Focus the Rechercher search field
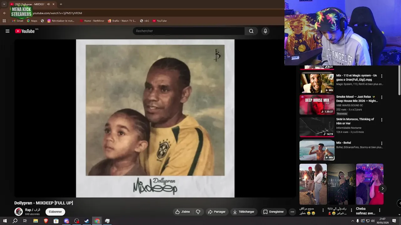 (189, 31)
